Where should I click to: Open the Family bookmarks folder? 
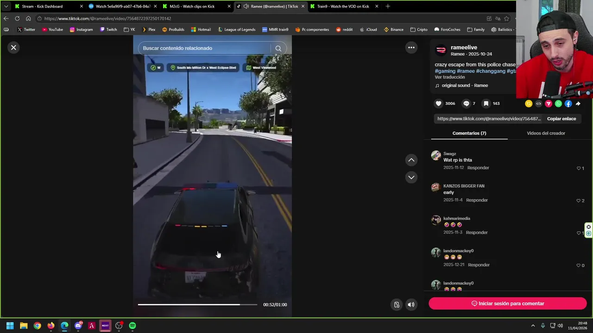476,30
